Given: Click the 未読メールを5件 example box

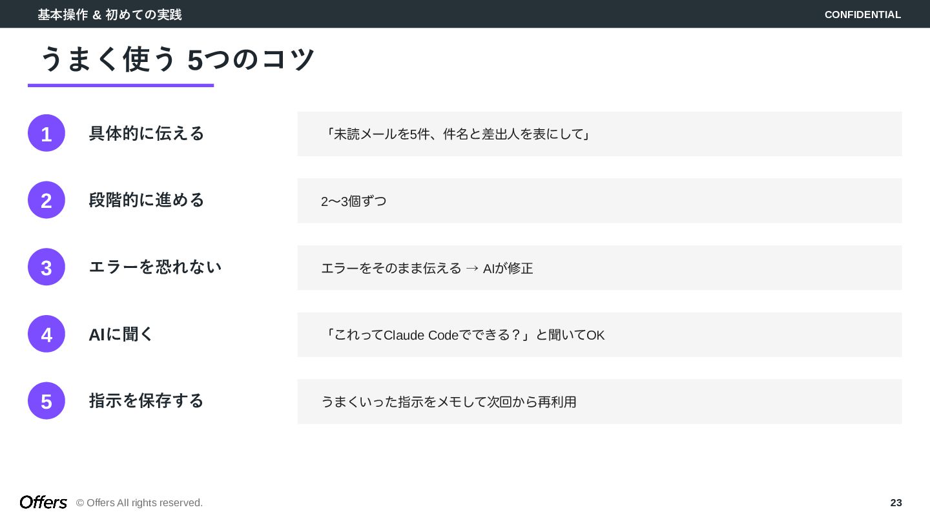Looking at the screenshot, I should pyautogui.click(x=599, y=134).
